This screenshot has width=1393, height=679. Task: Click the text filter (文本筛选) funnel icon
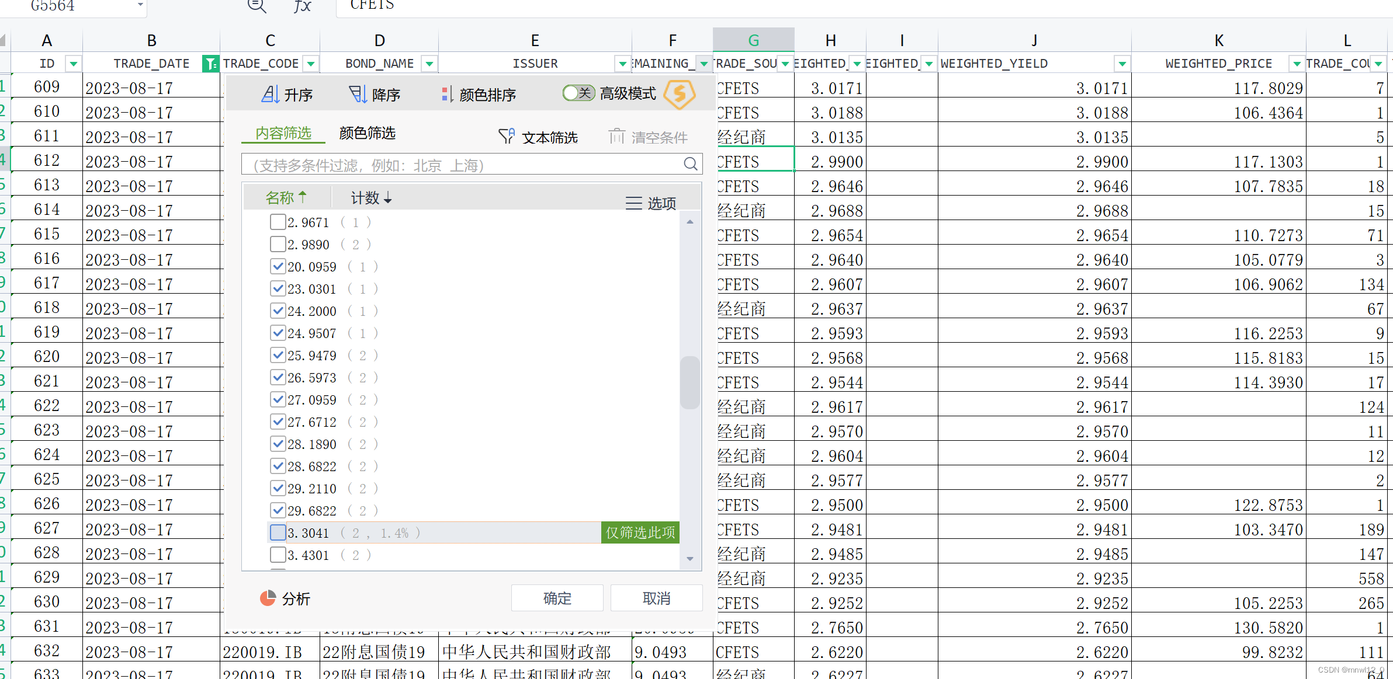tap(506, 137)
